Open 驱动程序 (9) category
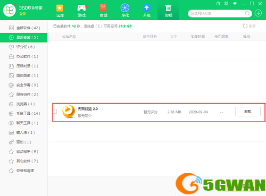Screen dimensions: 266x196 (24, 151)
